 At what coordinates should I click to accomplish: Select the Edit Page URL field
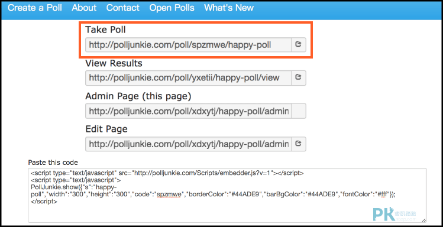[x=189, y=144]
